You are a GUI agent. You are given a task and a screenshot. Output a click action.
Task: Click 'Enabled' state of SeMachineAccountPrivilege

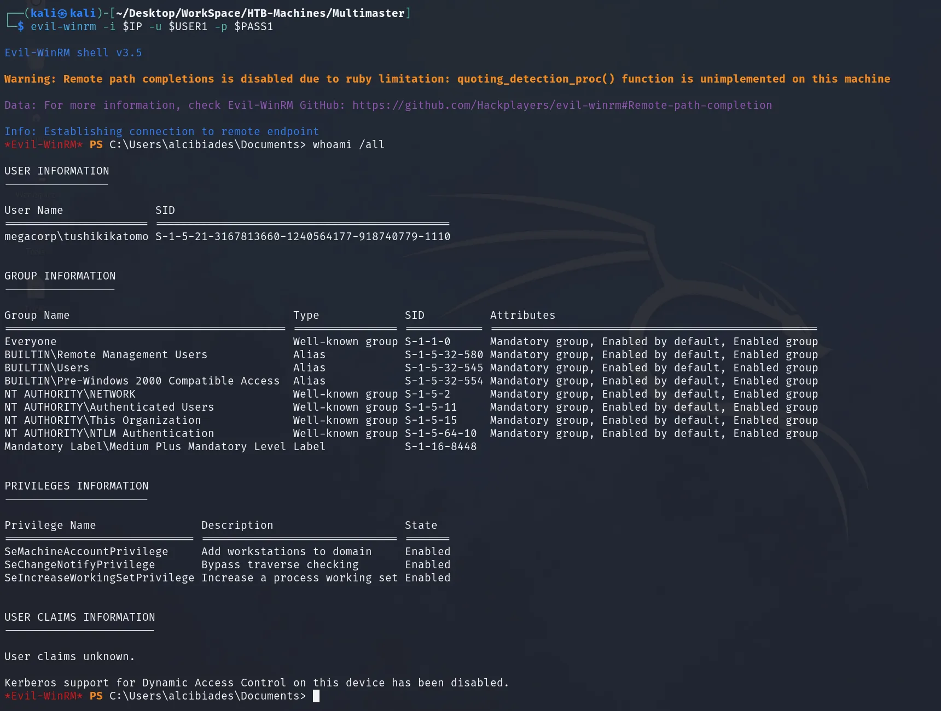click(428, 551)
